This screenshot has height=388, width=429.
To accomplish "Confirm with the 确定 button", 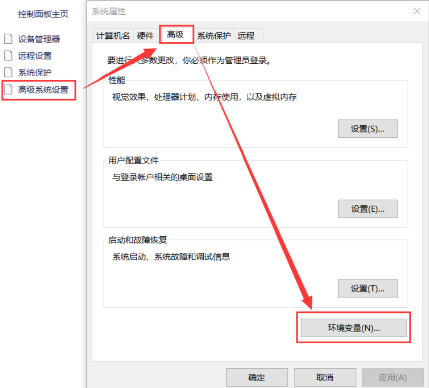I will pos(257,377).
